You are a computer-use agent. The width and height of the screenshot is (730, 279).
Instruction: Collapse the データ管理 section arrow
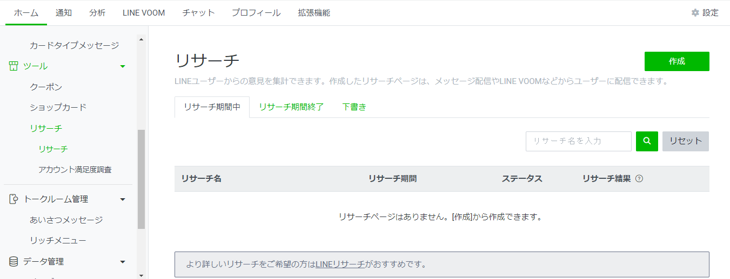(123, 262)
